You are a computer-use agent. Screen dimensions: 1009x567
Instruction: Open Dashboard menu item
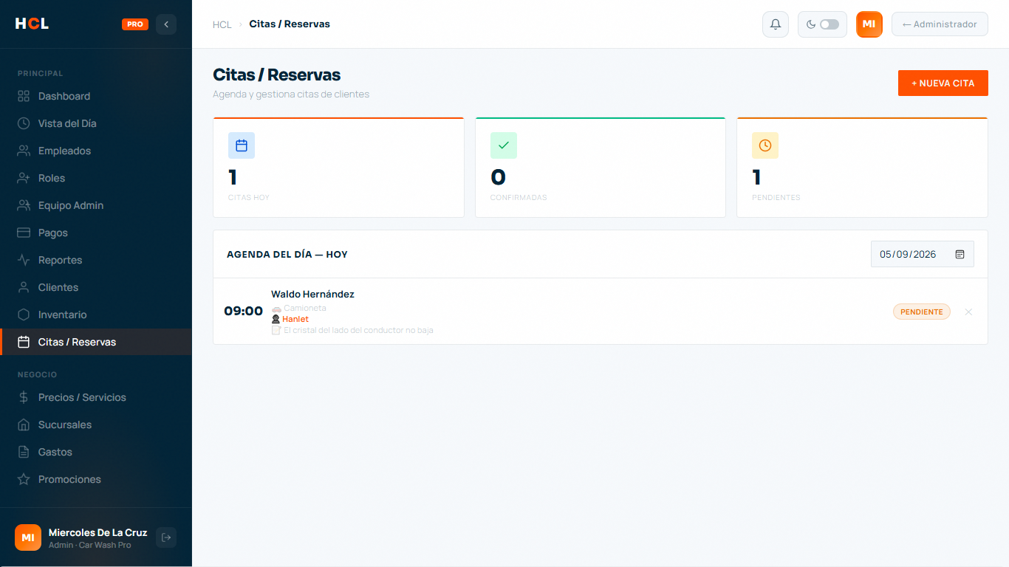coord(96,96)
